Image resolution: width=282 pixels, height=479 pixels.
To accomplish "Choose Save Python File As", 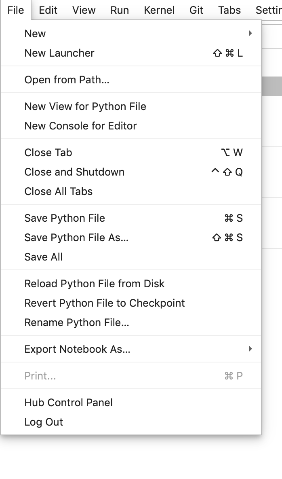I will (x=77, y=237).
